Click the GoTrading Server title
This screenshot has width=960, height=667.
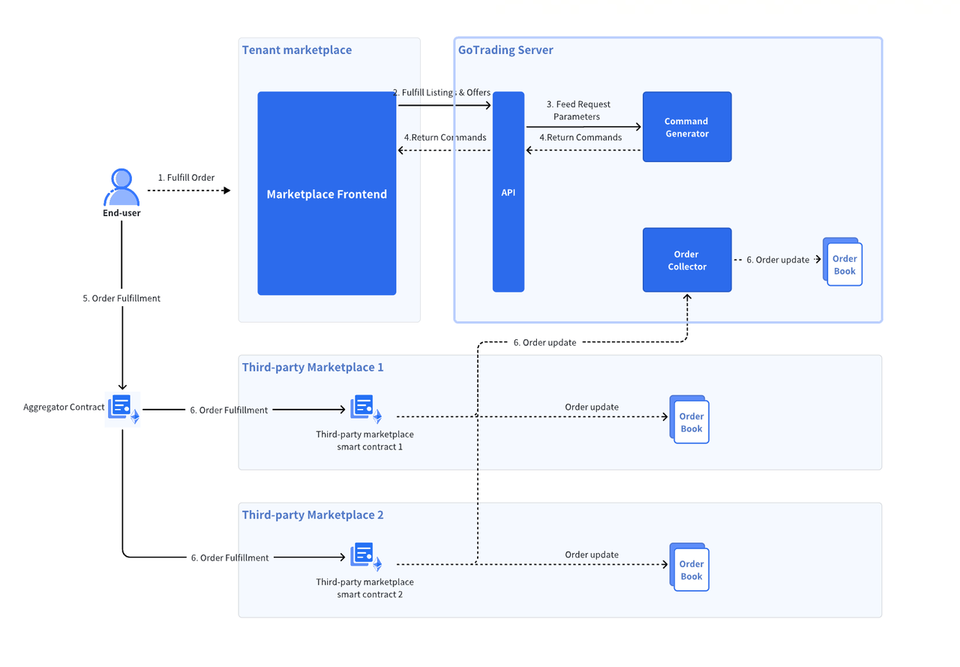pyautogui.click(x=505, y=50)
